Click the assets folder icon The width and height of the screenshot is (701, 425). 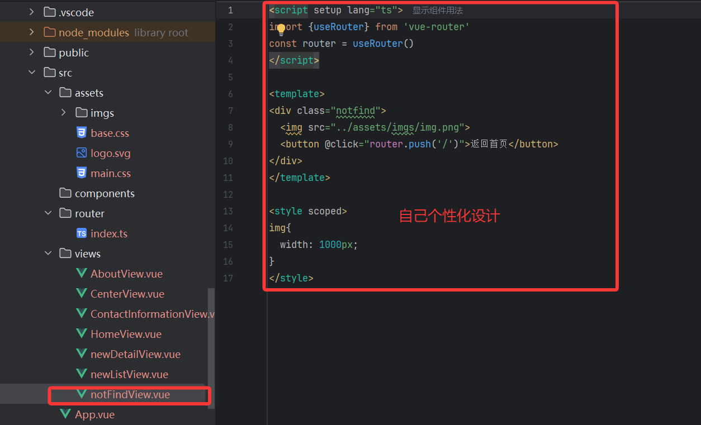pyautogui.click(x=65, y=93)
